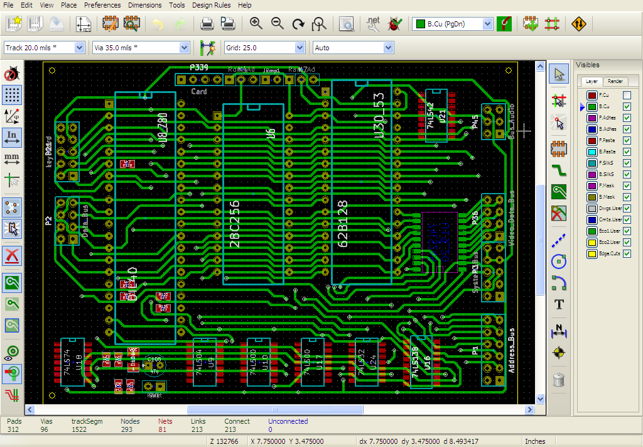The width and height of the screenshot is (643, 447).
Task: Click the Print board icon
Action: coord(207,24)
